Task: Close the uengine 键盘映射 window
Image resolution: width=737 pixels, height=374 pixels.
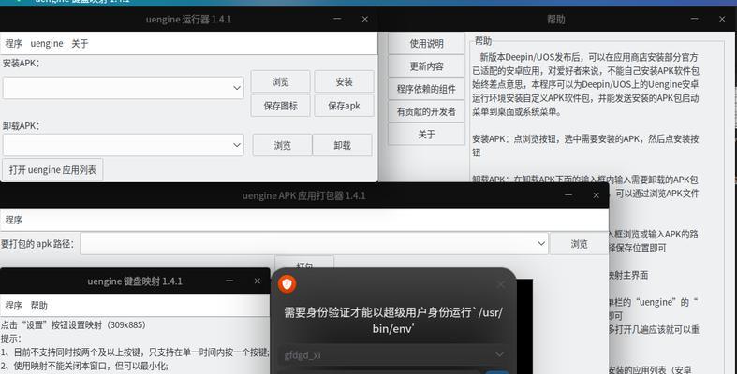Action: click(258, 280)
